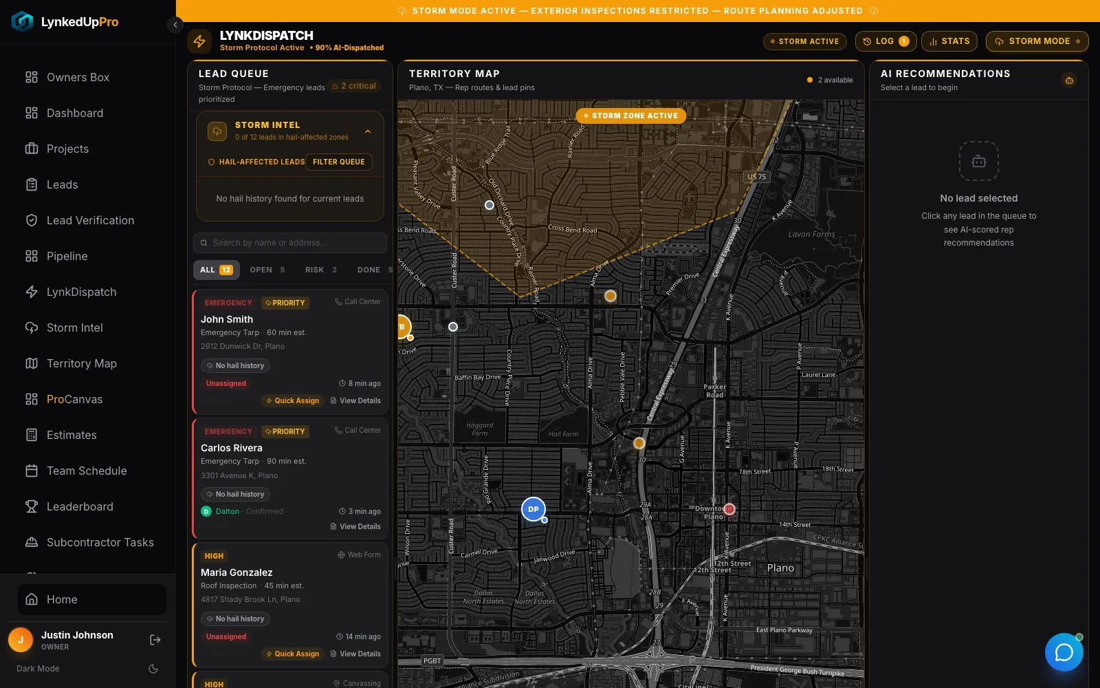Image resolution: width=1100 pixels, height=688 pixels.
Task: View Details for Maria Gonzalez
Action: 355,654
